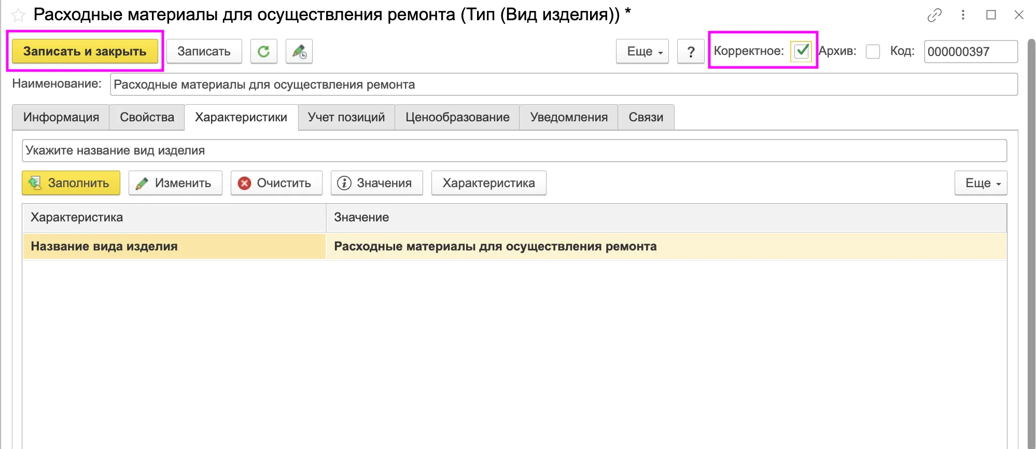Enable the 'Архив' checkbox
Viewport: 1036px width, 449px height.
(x=873, y=51)
